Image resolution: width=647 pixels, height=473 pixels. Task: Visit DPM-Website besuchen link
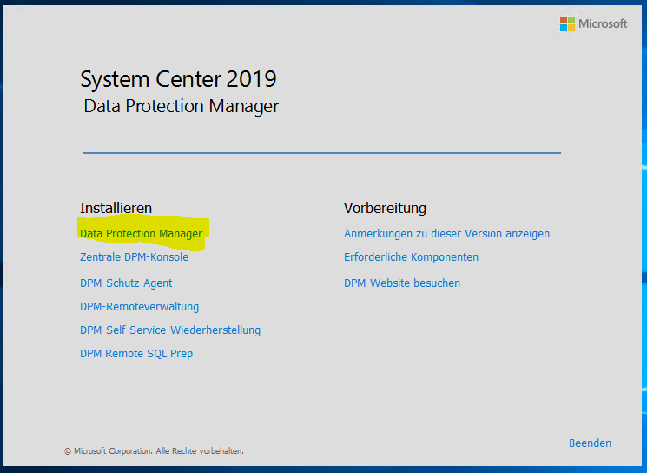(x=402, y=283)
